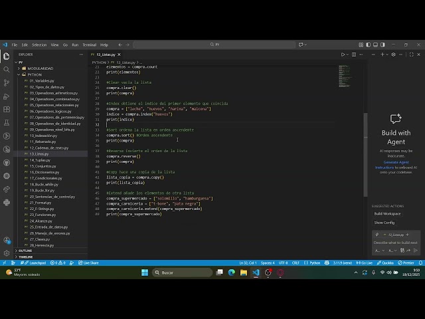Image resolution: width=425 pixels, height=319 pixels.
Task: Open 14_Tuplas.py in explorer
Action: click(40, 160)
